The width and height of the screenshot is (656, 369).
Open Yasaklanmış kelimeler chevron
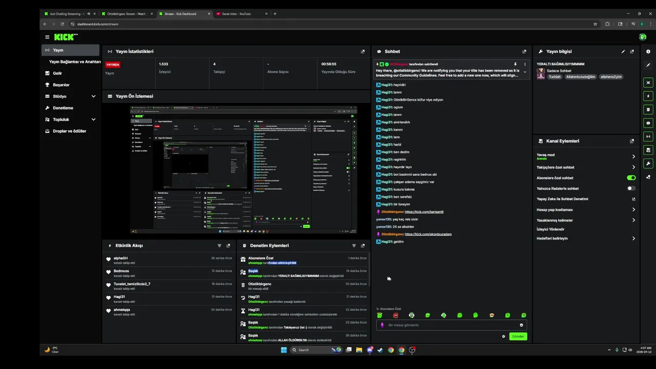[x=634, y=220]
